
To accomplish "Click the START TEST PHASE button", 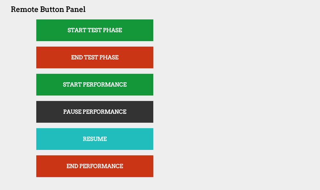I will click(95, 30).
